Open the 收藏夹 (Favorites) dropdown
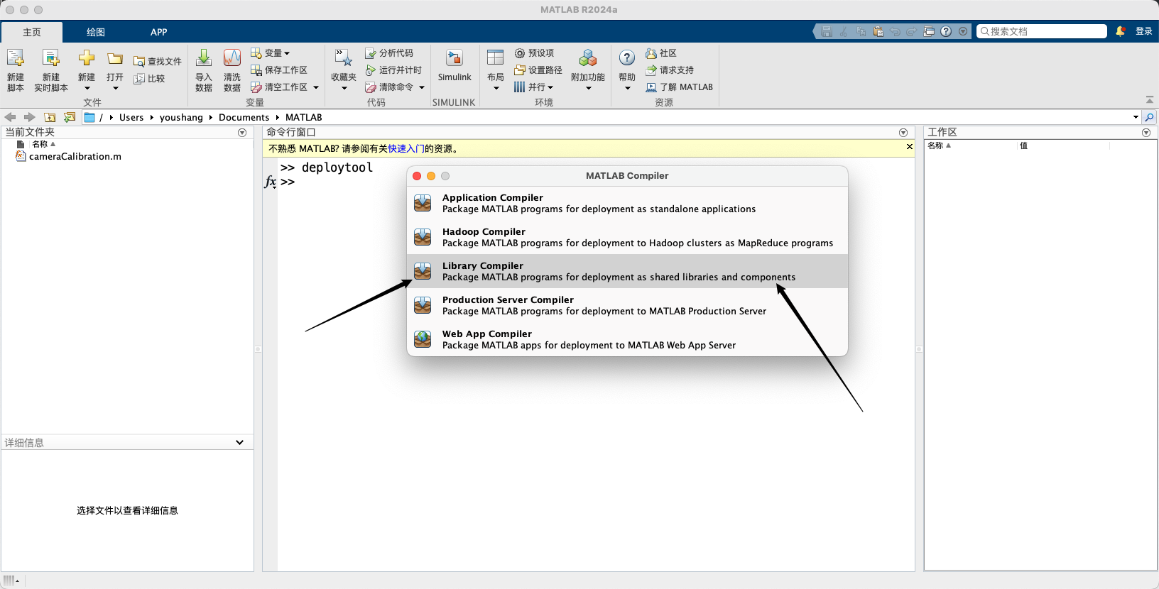The height and width of the screenshot is (589, 1159). point(344,70)
